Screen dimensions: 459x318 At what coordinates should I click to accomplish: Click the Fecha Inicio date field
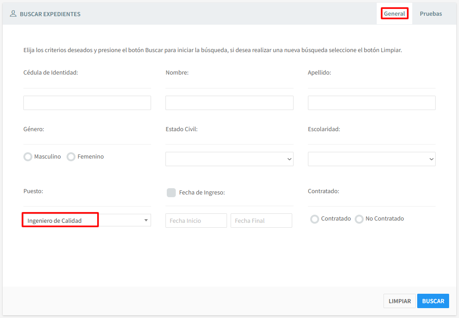196,221
